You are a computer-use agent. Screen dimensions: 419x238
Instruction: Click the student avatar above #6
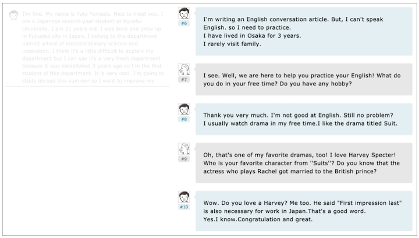pos(184,13)
